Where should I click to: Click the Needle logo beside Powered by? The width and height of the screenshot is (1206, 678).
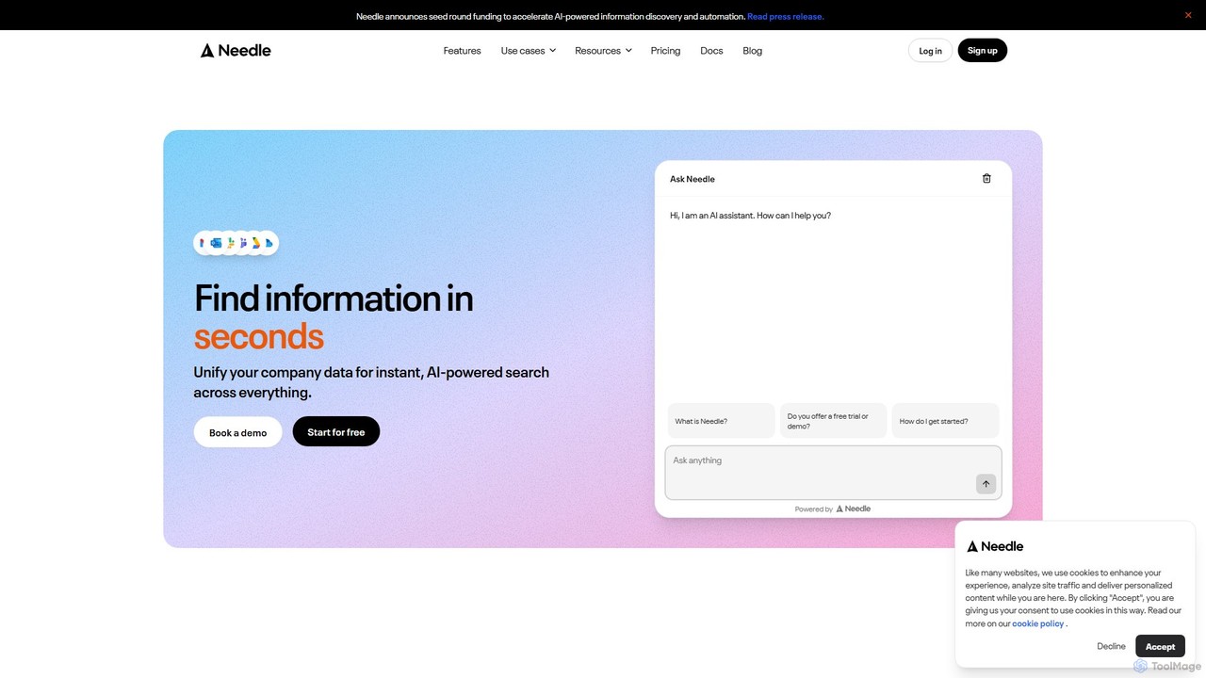[x=854, y=508]
